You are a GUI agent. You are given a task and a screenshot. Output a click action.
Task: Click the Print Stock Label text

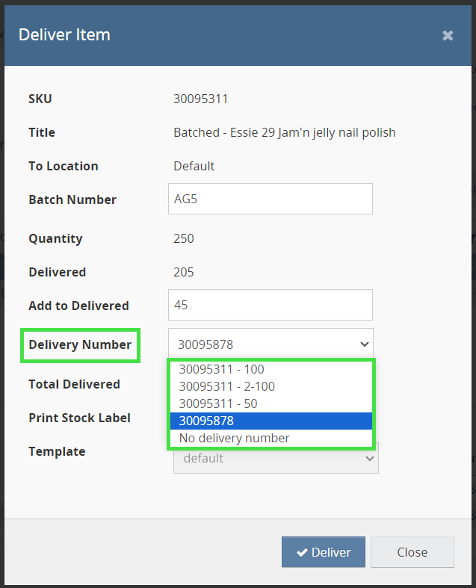coord(79,418)
